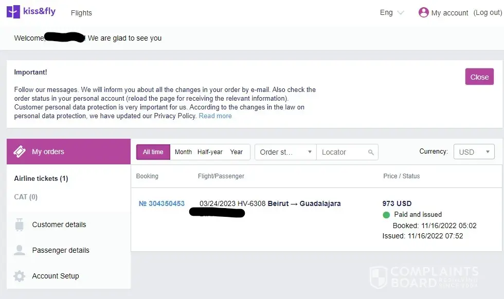504x299 pixels.
Task: Open the Eng language dropdown
Action: (392, 12)
